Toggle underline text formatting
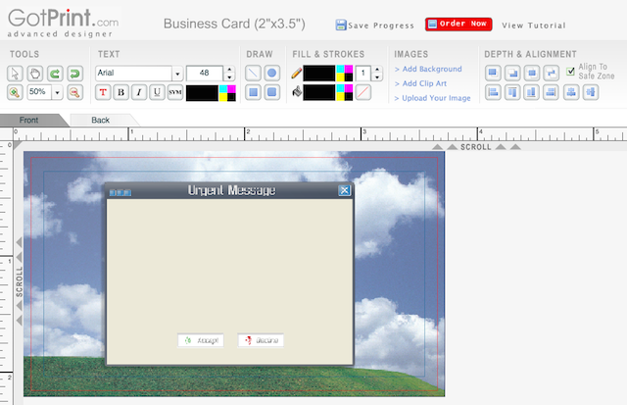627x405 pixels. pos(157,92)
